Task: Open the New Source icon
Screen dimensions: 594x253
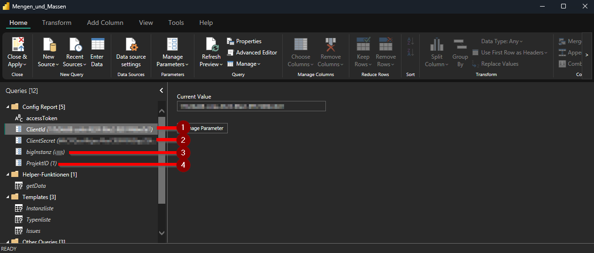Action: (x=49, y=44)
